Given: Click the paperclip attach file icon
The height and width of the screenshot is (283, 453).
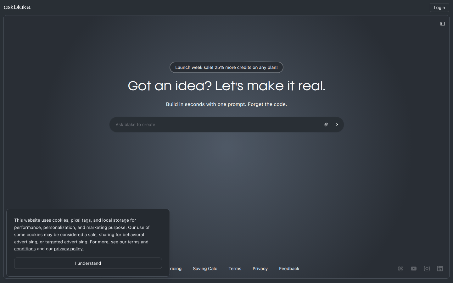Looking at the screenshot, I should (326, 125).
